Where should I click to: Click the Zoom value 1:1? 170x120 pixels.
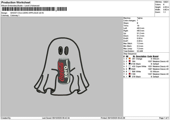pyautogui.click(x=164, y=12)
